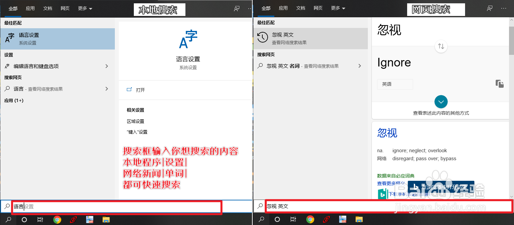Click the keyboard icon beside 编辑语言和键盘选项

(7, 66)
